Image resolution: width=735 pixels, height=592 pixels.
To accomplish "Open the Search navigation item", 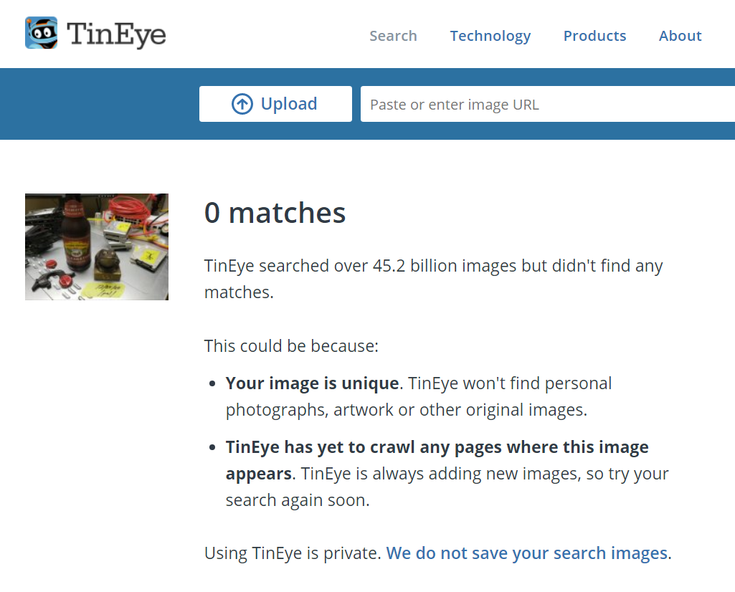I will pos(393,36).
